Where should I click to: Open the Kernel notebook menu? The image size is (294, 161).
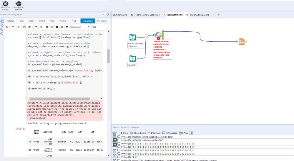click(x=63, y=21)
